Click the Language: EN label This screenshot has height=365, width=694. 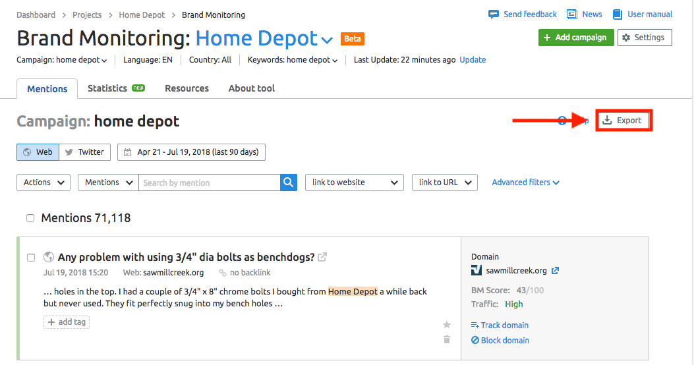click(x=148, y=60)
